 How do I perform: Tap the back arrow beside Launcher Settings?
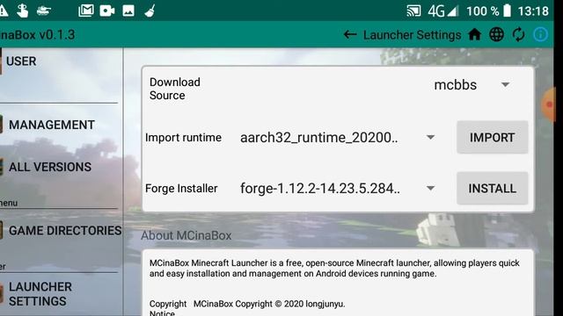(x=350, y=35)
